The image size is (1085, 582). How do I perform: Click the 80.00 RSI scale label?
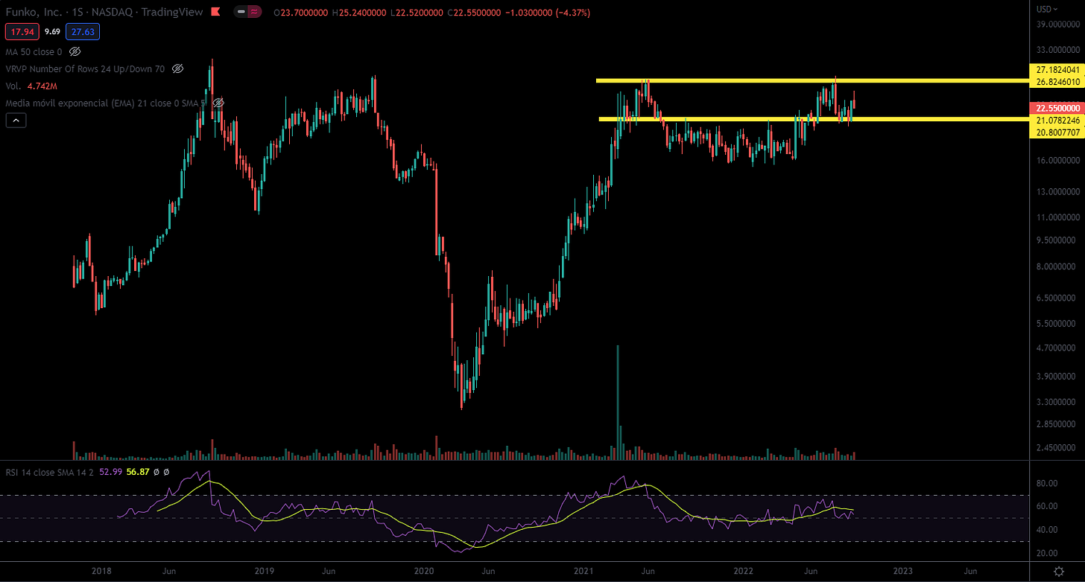1047,483
